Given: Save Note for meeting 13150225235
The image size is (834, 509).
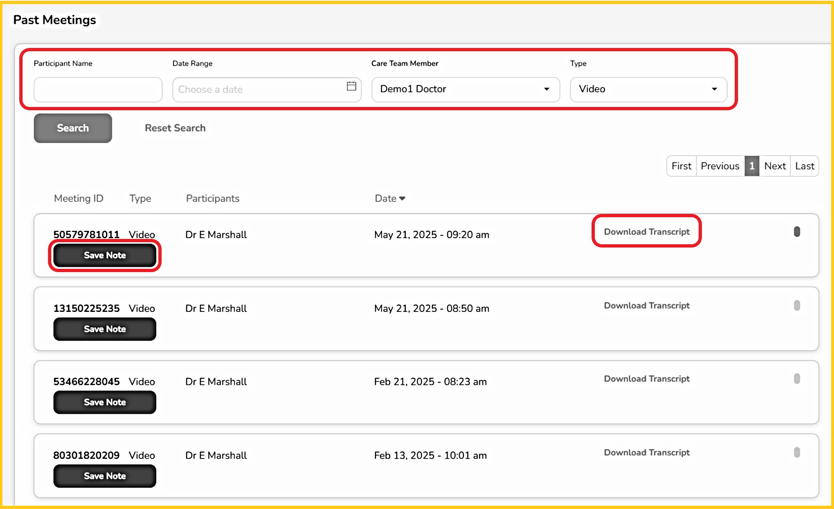Looking at the screenshot, I should pyautogui.click(x=105, y=329).
